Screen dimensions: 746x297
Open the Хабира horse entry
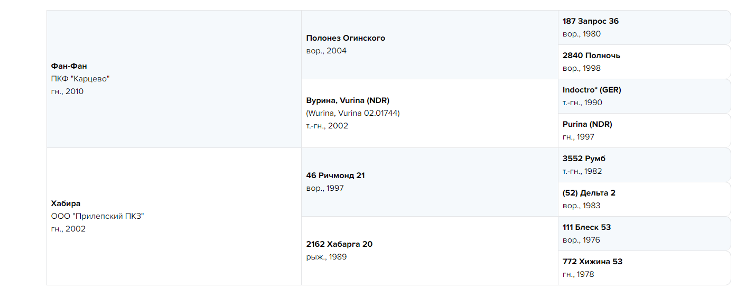click(x=66, y=203)
